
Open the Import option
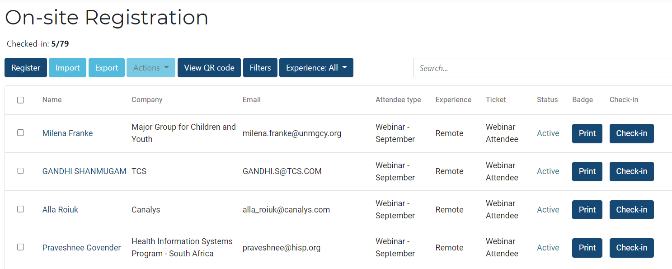[x=67, y=68]
